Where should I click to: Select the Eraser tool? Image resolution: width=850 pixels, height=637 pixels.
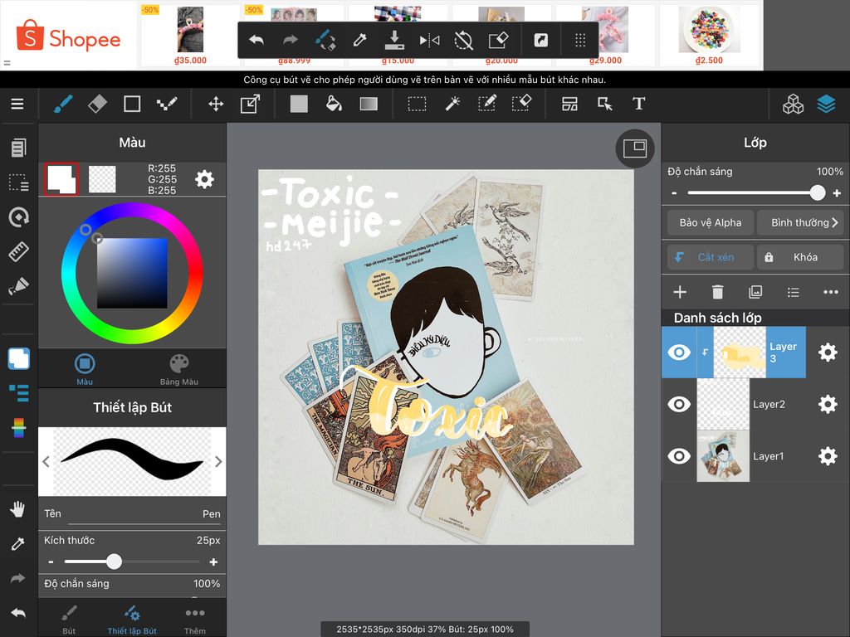[98, 104]
